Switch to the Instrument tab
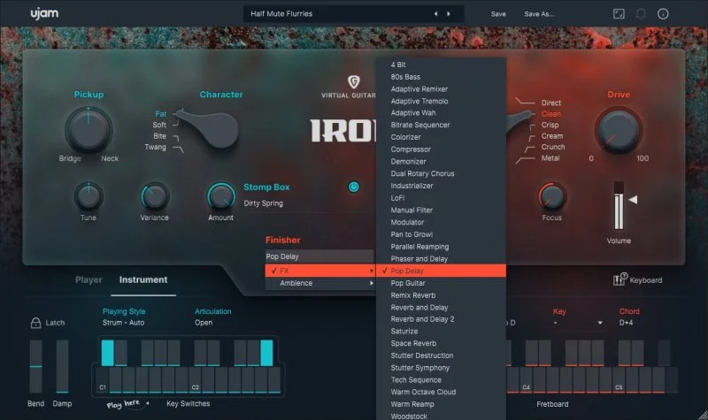This screenshot has width=708, height=420. click(143, 279)
